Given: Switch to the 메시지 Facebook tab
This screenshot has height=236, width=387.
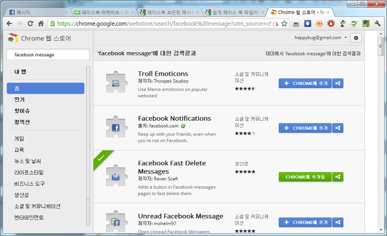Looking at the screenshot, I should (x=38, y=12).
